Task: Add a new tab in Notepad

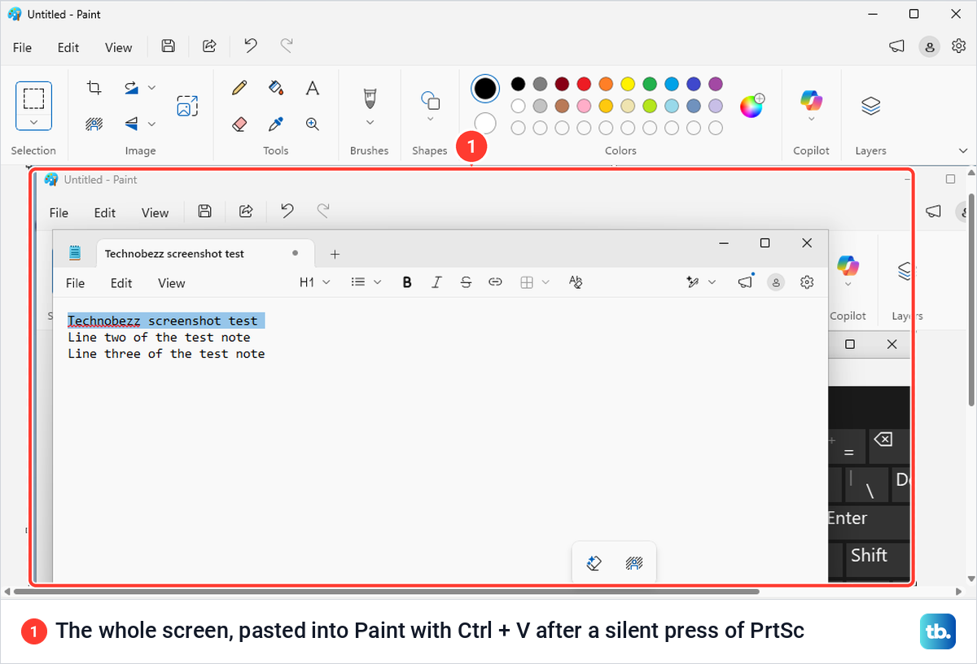Action: coord(335,254)
